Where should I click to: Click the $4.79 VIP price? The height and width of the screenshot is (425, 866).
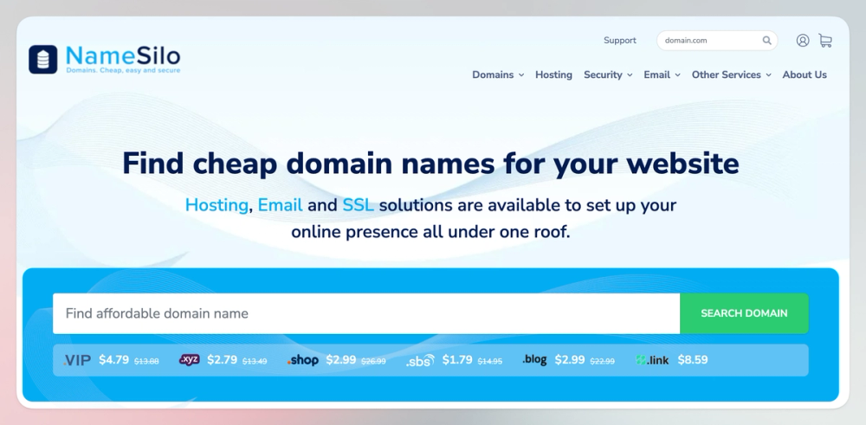click(113, 360)
